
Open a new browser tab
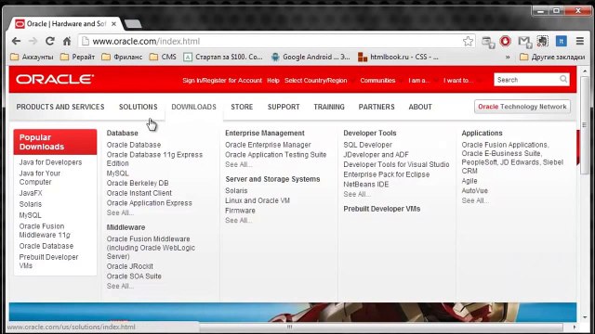point(133,24)
